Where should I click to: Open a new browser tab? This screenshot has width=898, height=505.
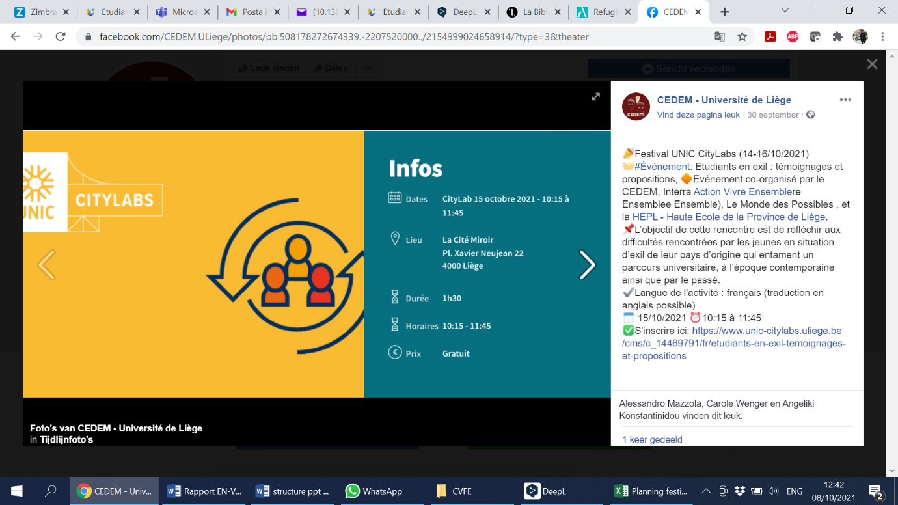(724, 12)
